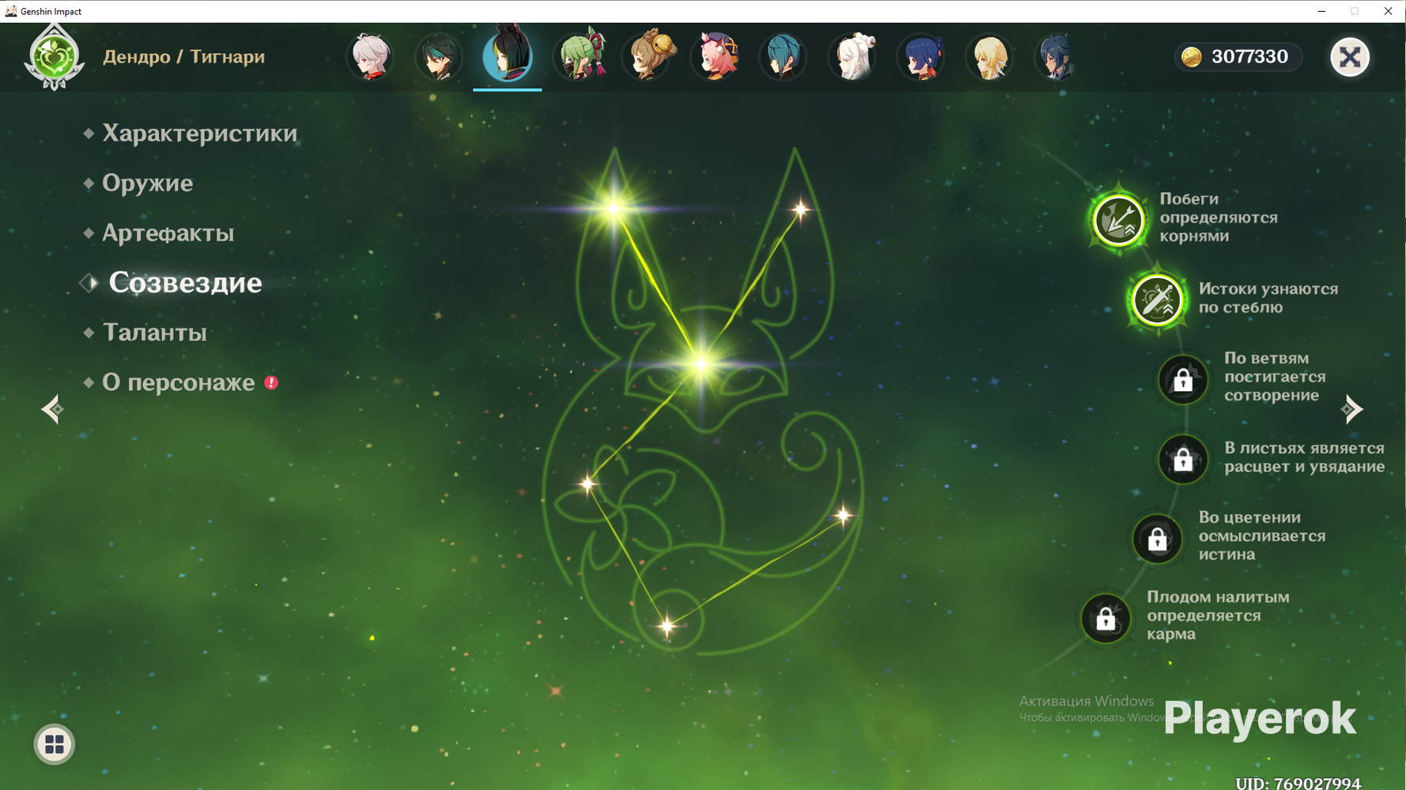Click the "Побеги определяются корнями" label

[x=1218, y=217]
